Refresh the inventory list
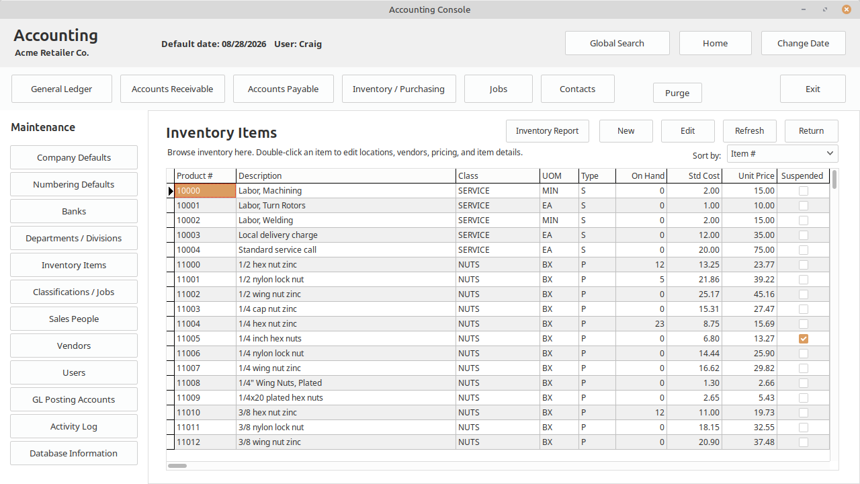The height and width of the screenshot is (484, 860). point(750,131)
